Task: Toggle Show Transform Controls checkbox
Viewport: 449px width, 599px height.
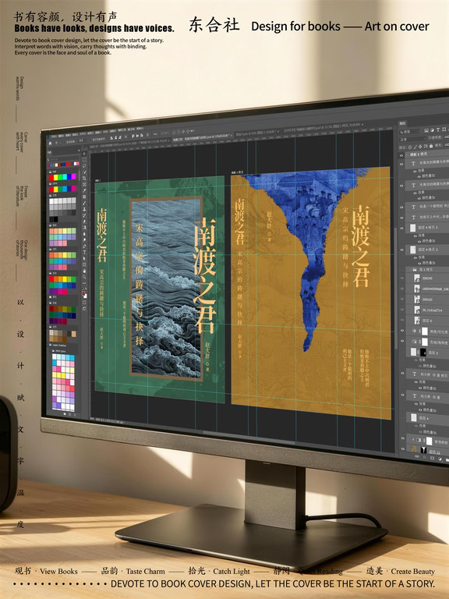Action: coord(90,140)
